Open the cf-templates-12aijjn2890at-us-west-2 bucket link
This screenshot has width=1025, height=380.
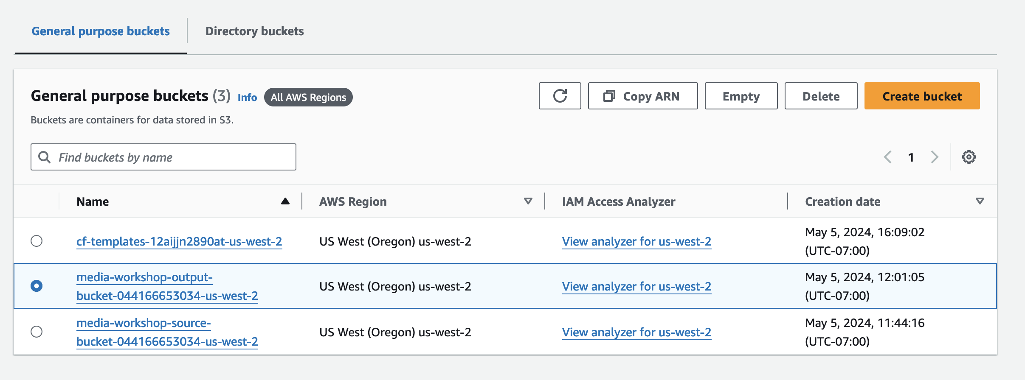179,241
